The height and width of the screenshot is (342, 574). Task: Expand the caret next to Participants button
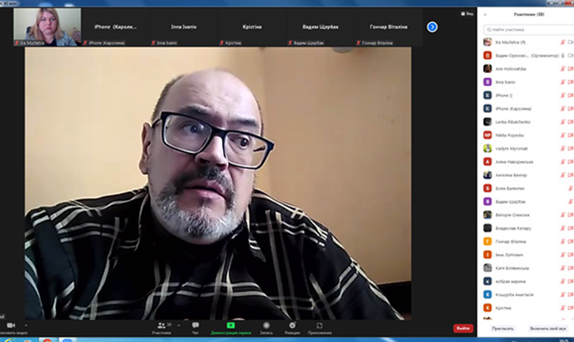pos(179,325)
